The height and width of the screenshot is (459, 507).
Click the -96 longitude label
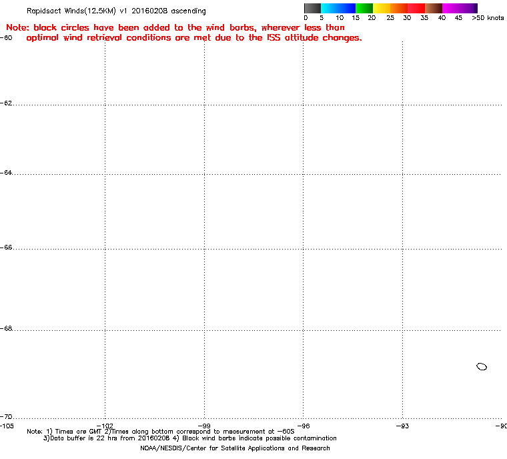(x=304, y=426)
